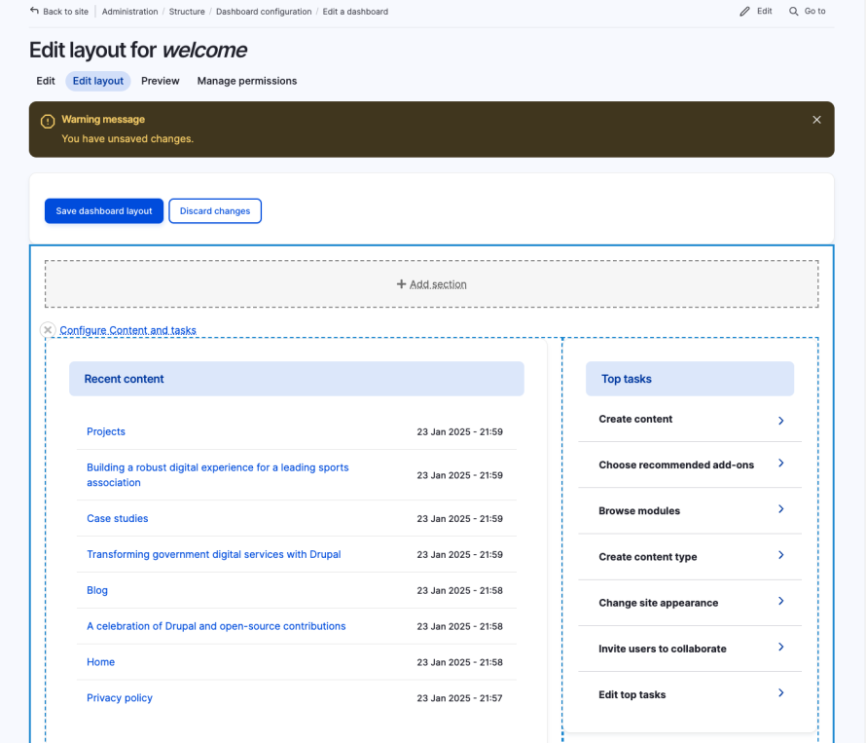Click the chevron next to Edit top tasks

(x=781, y=692)
